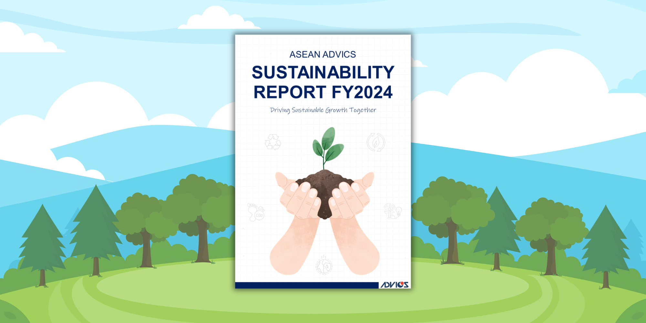Click the ADVICS logo on report cover

pyautogui.click(x=394, y=285)
